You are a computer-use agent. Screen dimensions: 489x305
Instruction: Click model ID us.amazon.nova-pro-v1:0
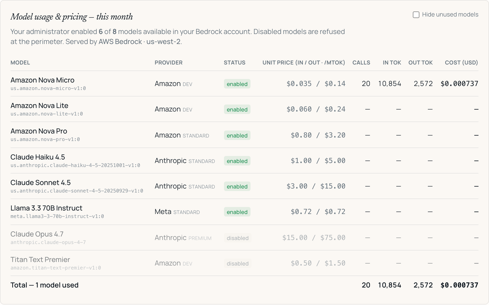point(45,139)
